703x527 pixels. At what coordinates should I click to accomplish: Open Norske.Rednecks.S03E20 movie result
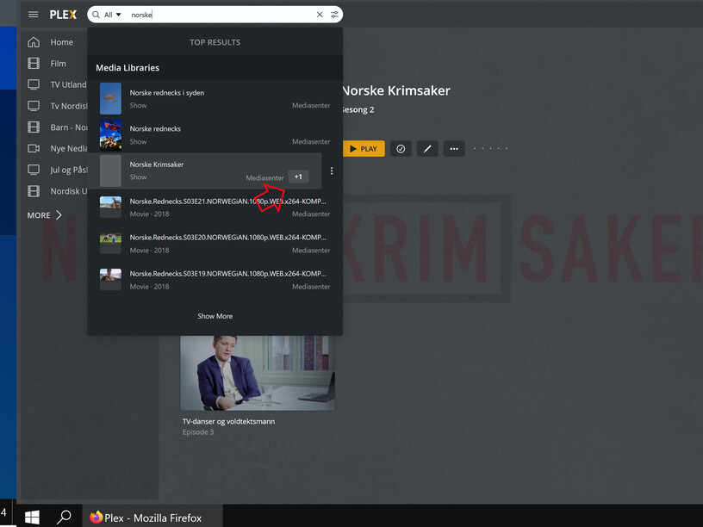[215, 244]
